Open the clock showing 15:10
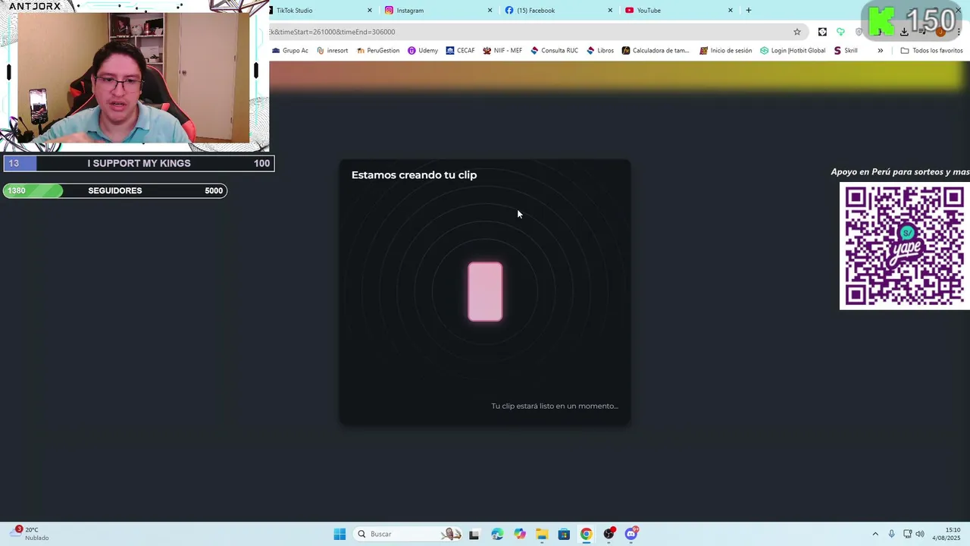The width and height of the screenshot is (970, 546). pos(947,534)
